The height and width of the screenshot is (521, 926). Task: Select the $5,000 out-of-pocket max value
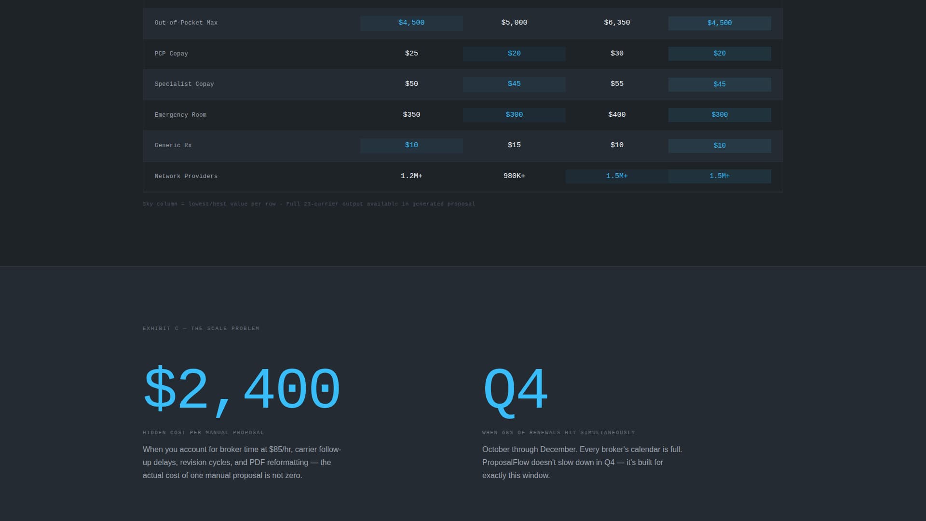(x=514, y=23)
